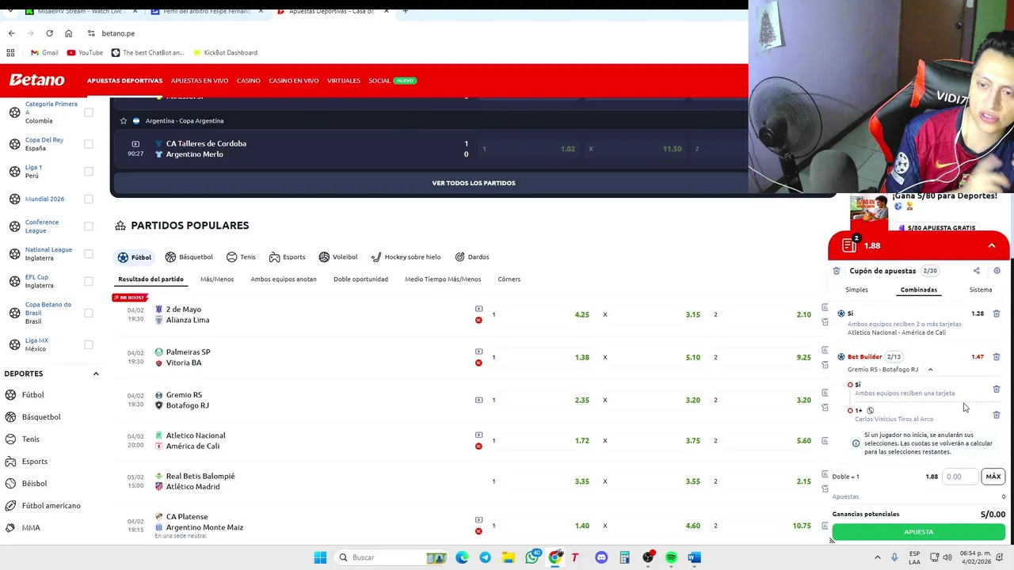Click the Betano logo

(x=36, y=80)
